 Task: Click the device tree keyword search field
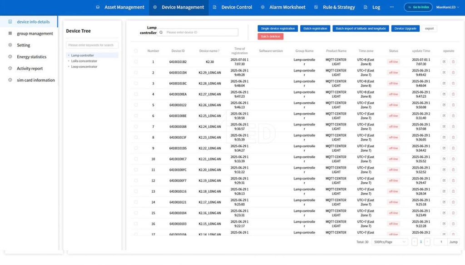click(x=92, y=45)
